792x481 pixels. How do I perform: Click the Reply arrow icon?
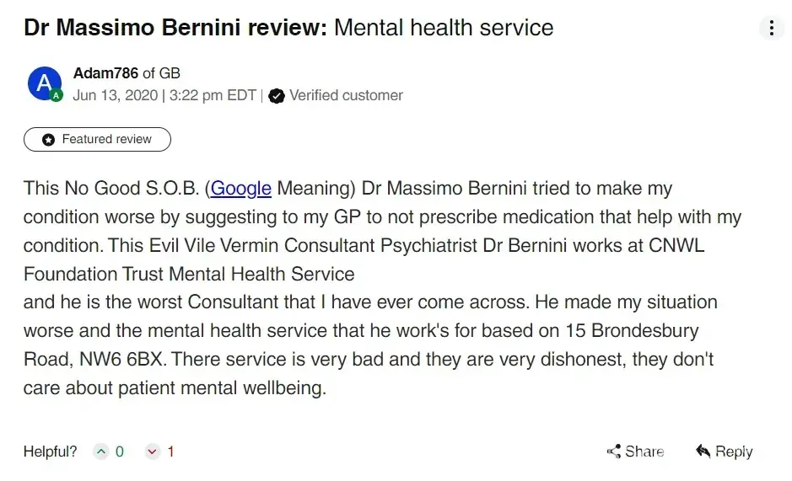pos(703,452)
